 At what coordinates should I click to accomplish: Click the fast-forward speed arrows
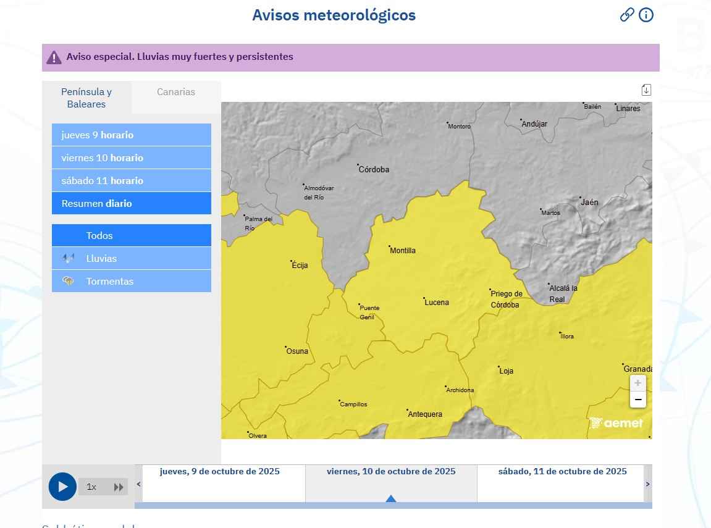click(119, 487)
